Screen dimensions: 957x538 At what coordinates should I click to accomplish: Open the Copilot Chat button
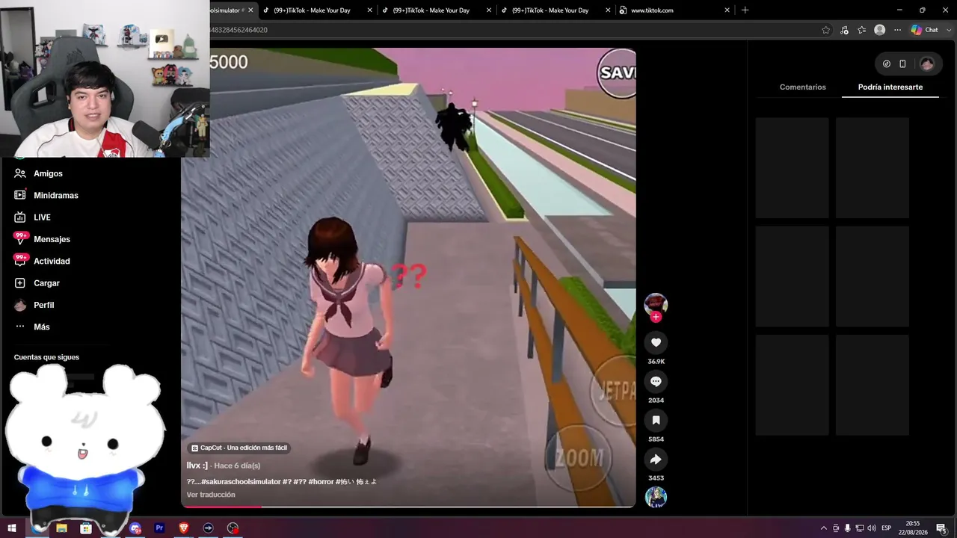(924, 30)
